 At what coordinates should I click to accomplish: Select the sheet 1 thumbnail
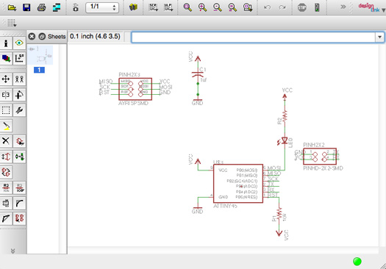(x=40, y=55)
